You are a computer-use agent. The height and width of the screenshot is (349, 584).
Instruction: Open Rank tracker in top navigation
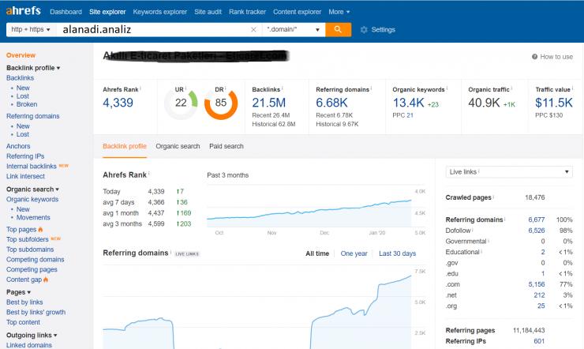point(247,12)
